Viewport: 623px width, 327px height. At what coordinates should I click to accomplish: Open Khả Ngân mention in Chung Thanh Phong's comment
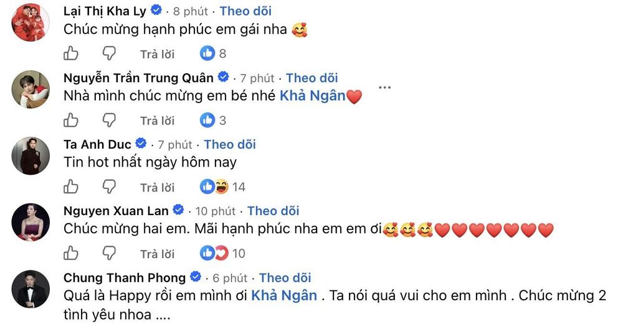pyautogui.click(x=284, y=296)
